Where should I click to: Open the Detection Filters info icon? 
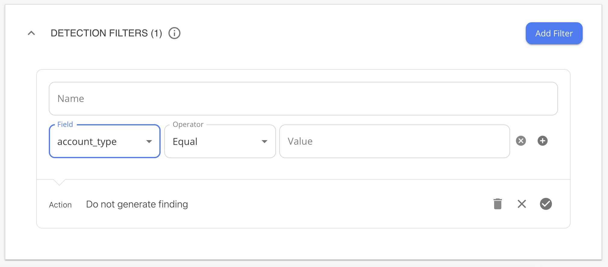tap(174, 33)
